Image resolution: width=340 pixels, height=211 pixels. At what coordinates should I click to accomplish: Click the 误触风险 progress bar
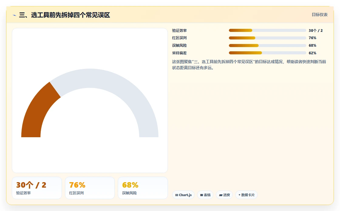point(267,46)
